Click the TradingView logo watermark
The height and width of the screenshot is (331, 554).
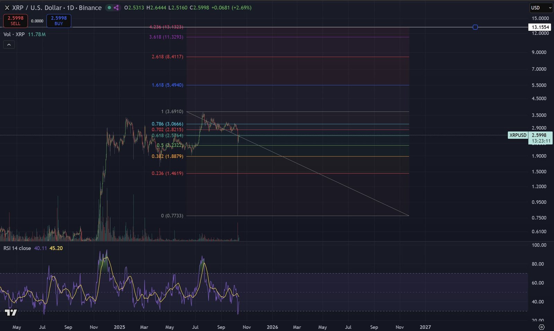coord(11,313)
